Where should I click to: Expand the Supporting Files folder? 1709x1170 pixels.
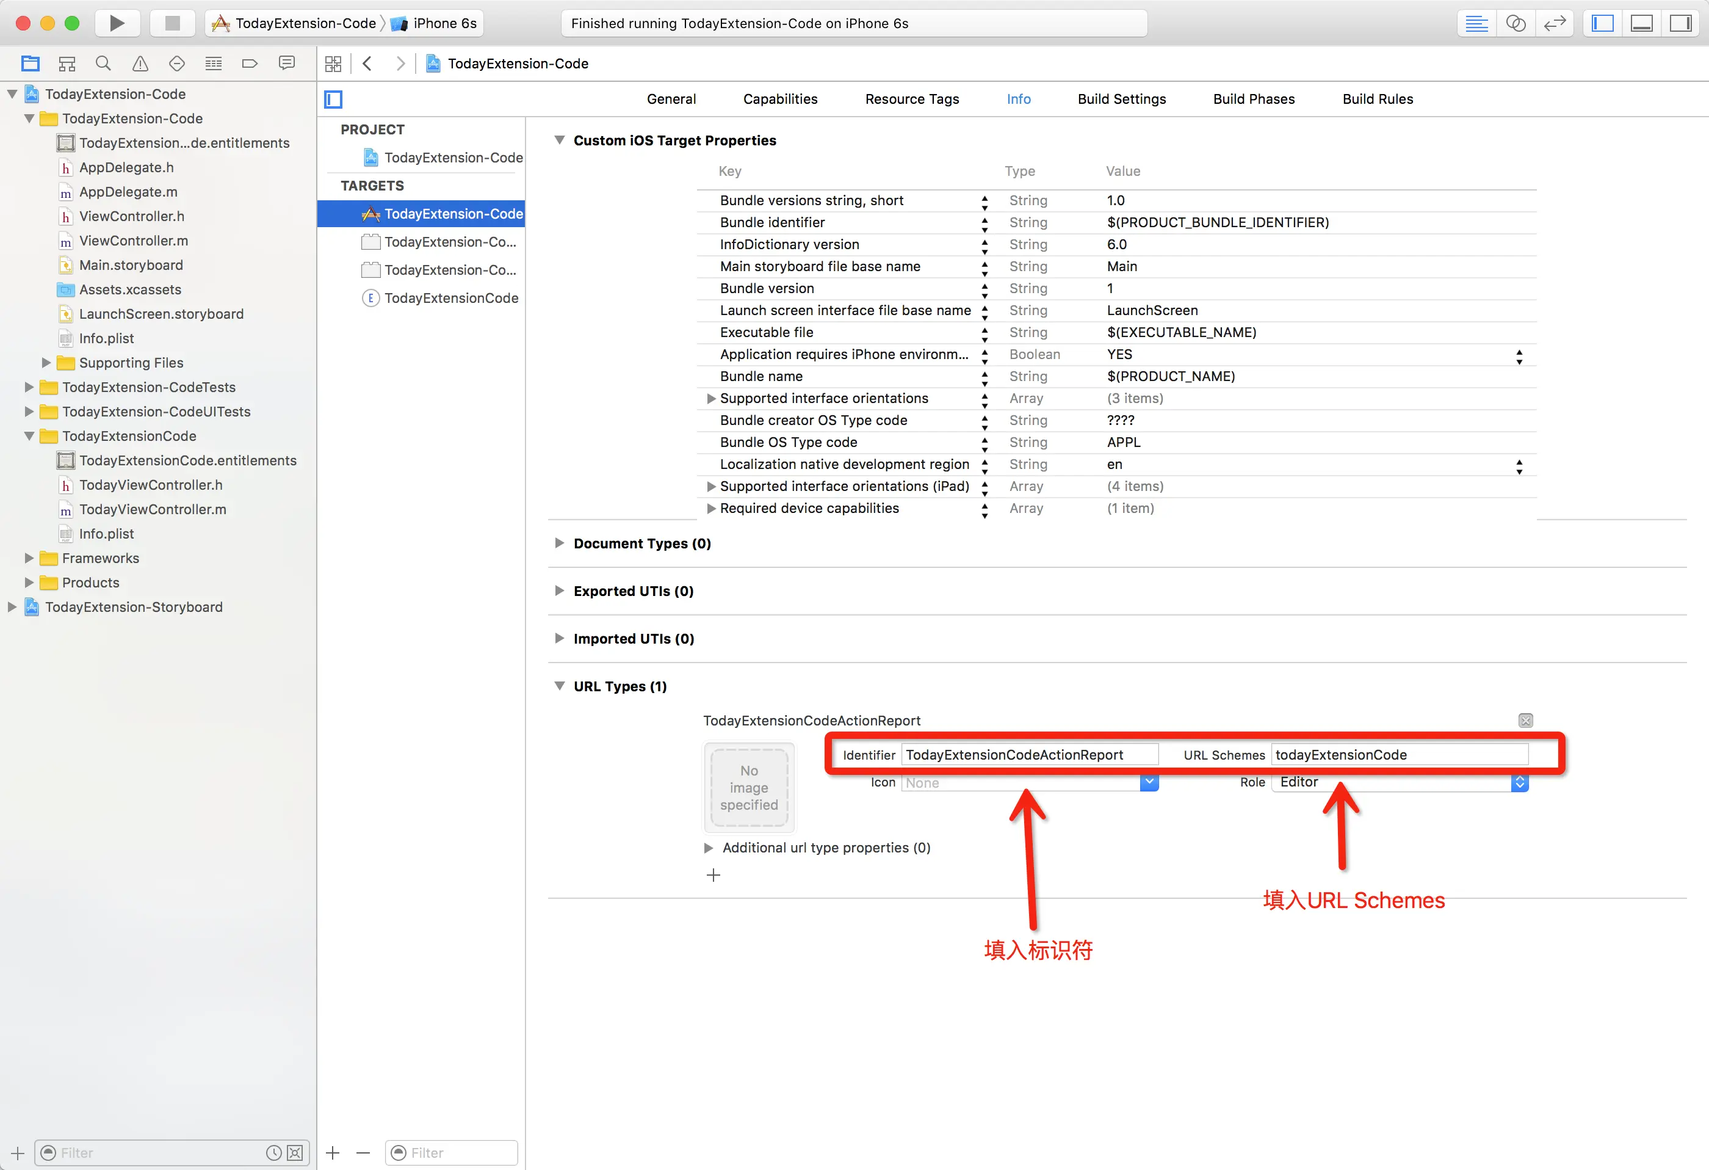coord(46,363)
